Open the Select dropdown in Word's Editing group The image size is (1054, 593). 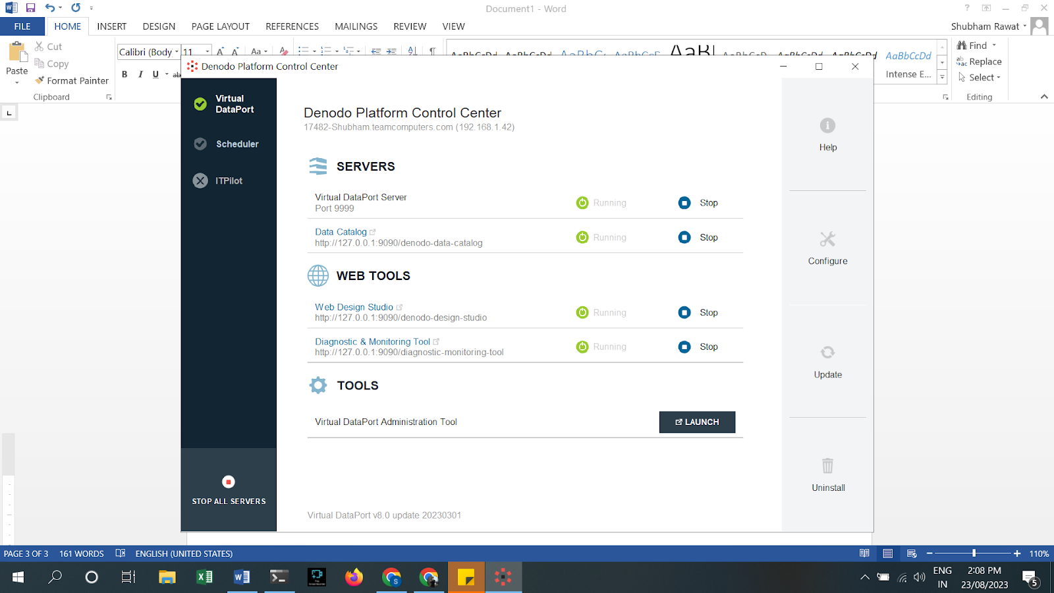(980, 78)
